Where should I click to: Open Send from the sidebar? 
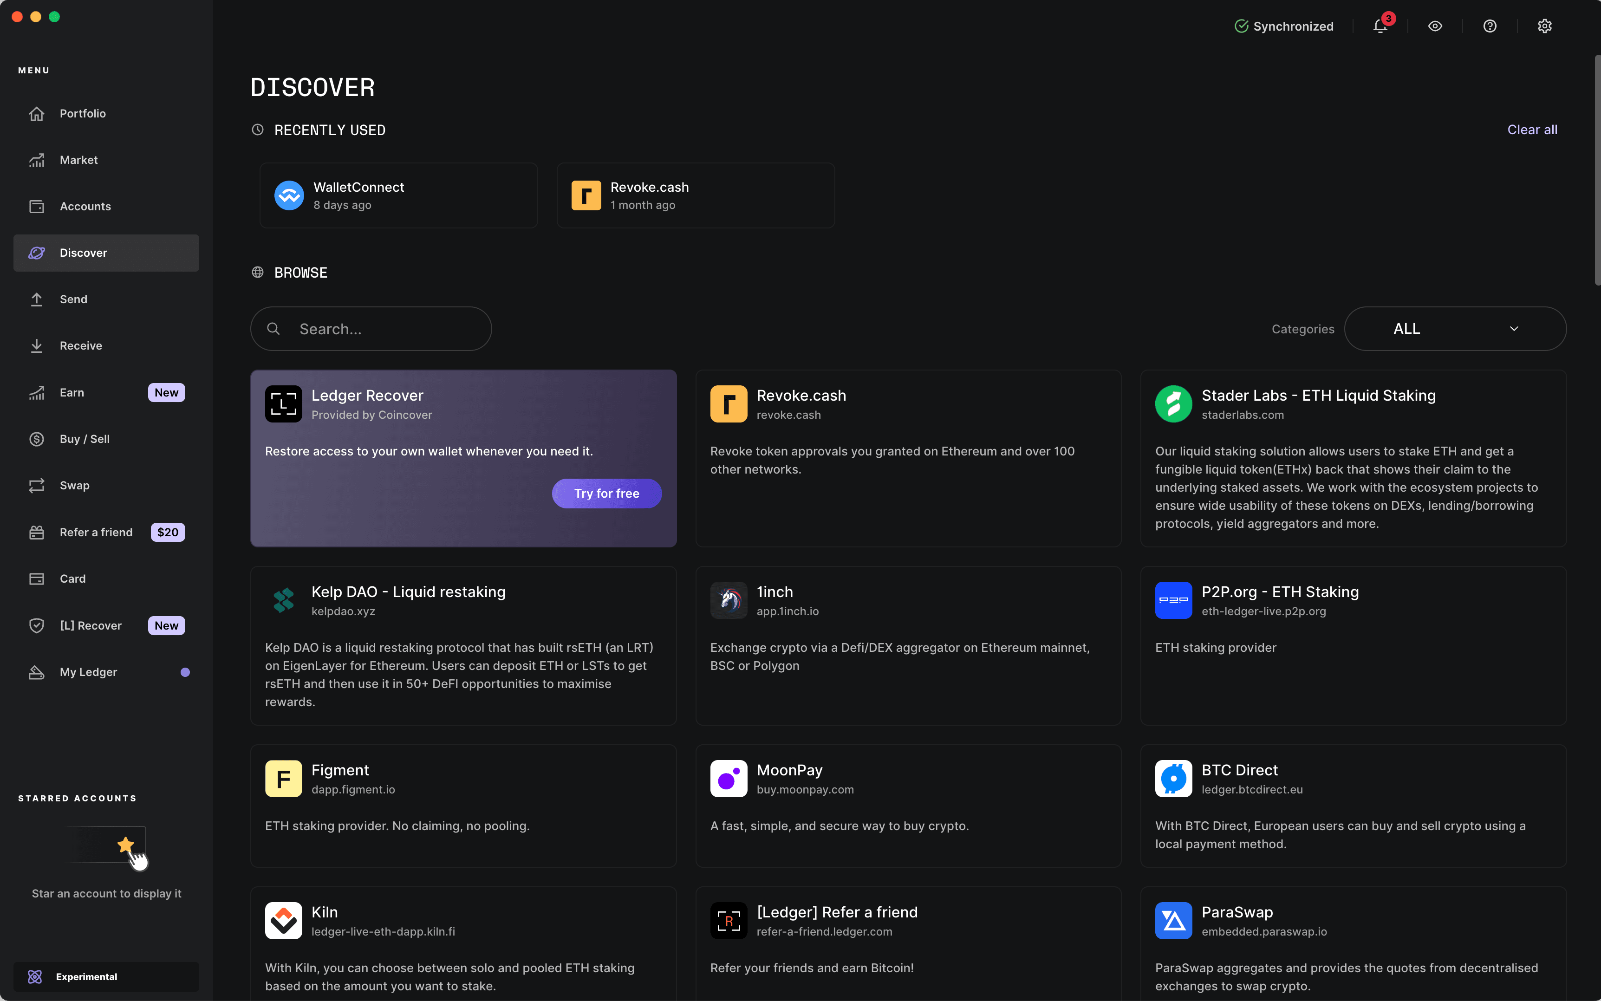pyautogui.click(x=106, y=299)
